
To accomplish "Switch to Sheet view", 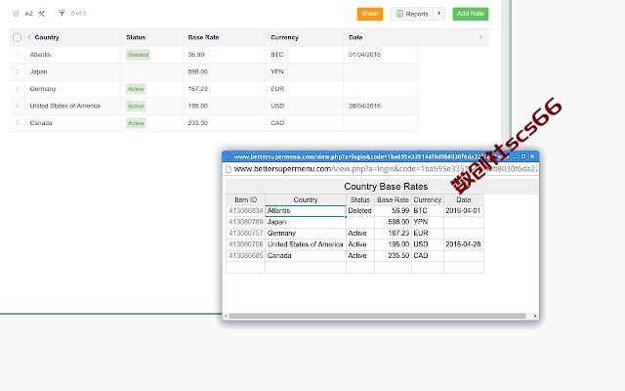I will 370,14.
